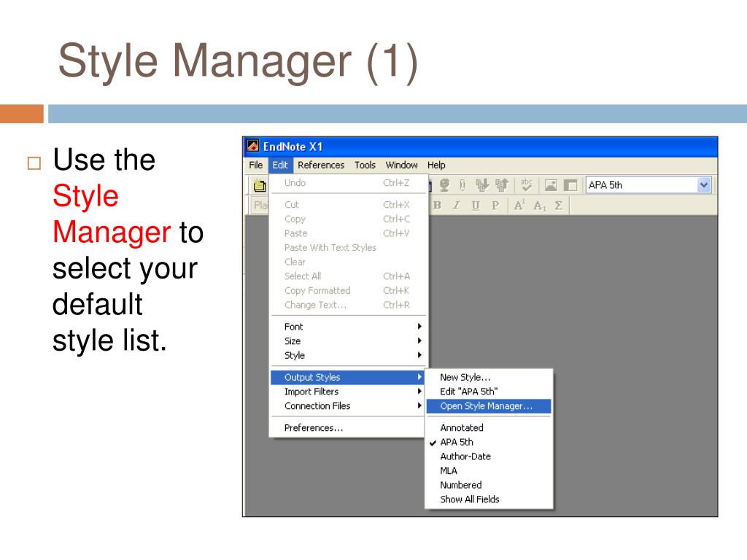Click the layout panel icon
The image size is (747, 560).
(570, 184)
